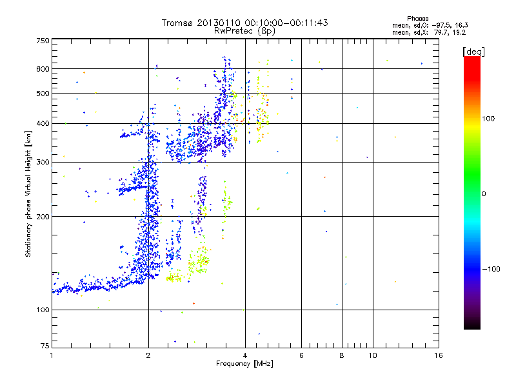Click the 400 label on height axis
Viewport: 516px width, 387px height.
(43, 123)
